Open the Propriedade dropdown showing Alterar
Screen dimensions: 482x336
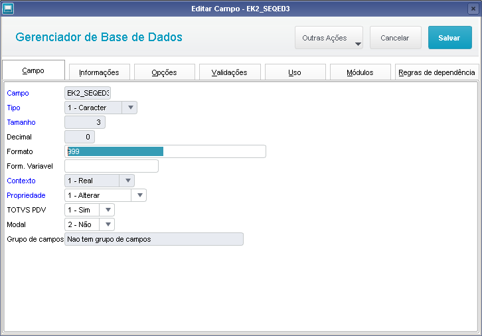(106, 195)
